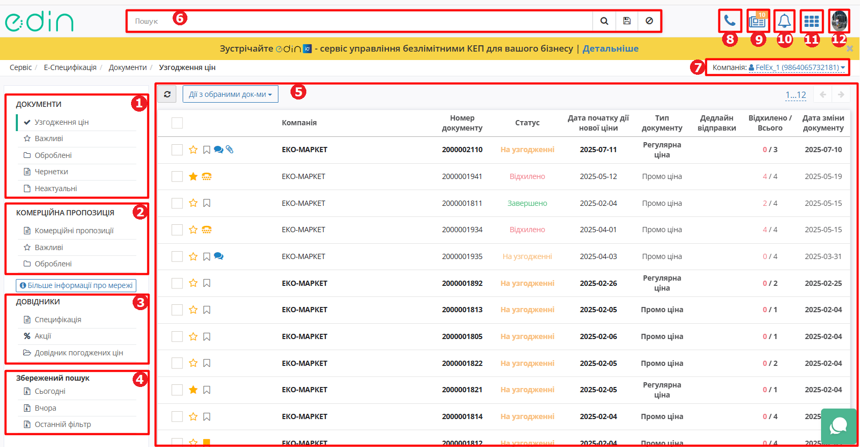This screenshot has width=860, height=447.
Task: Open the live chat widget
Action: point(838,426)
